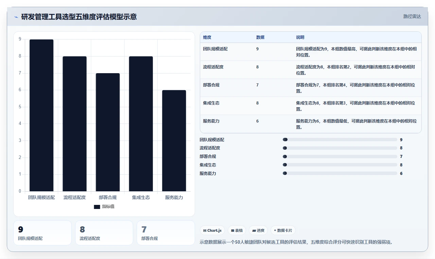
Task: Click the 部署合规 bar in chart
Action: (108, 132)
